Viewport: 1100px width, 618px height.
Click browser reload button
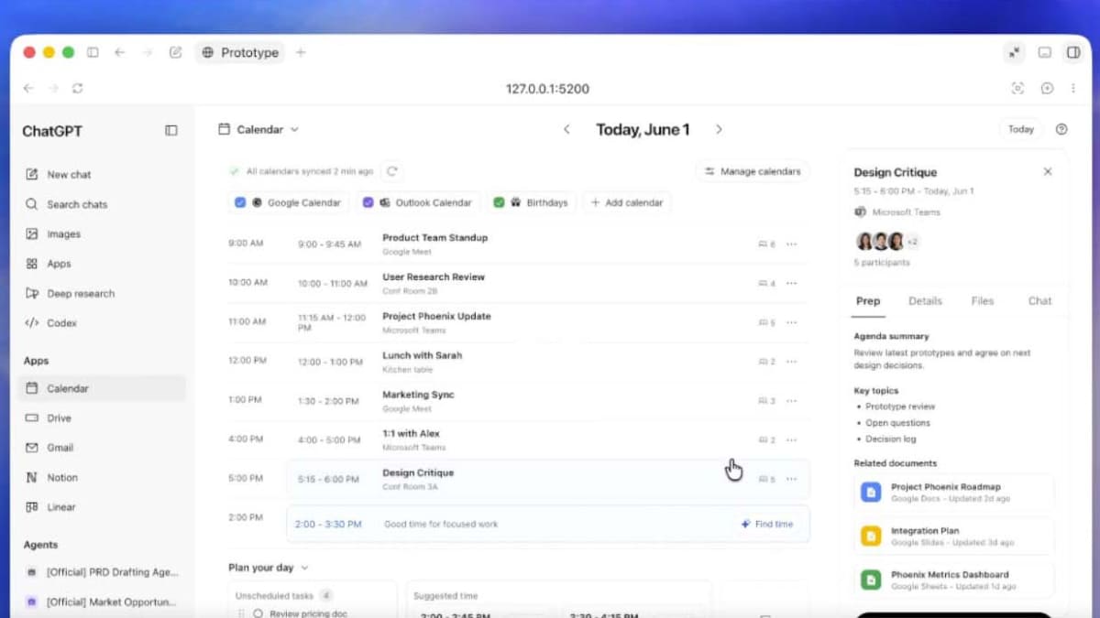(x=77, y=89)
